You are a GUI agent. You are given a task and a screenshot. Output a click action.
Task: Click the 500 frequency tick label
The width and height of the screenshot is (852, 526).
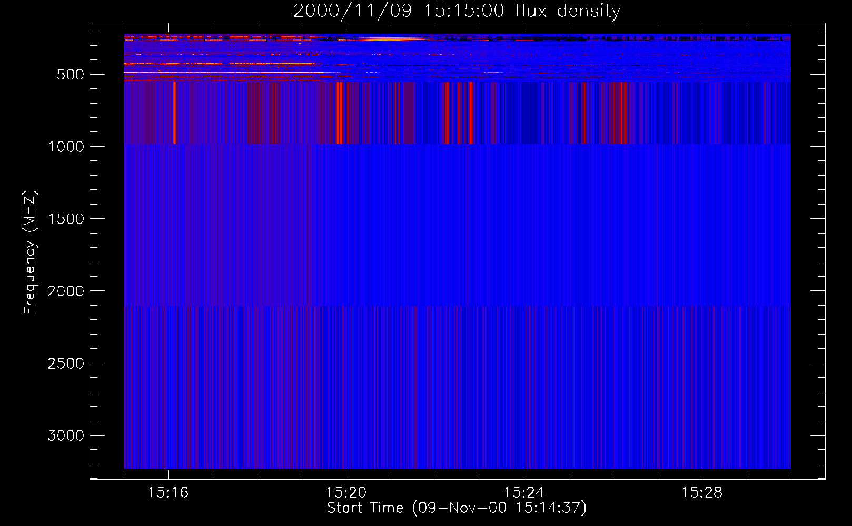pos(71,75)
